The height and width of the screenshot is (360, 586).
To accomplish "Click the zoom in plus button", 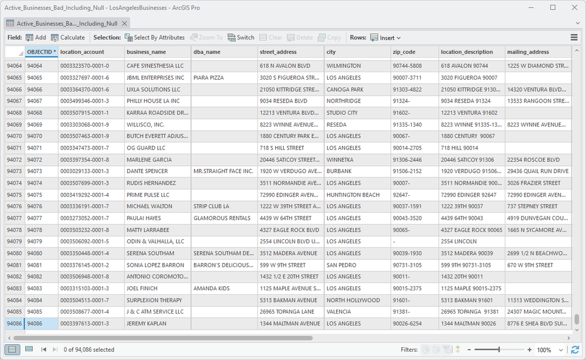I will (x=529, y=350).
